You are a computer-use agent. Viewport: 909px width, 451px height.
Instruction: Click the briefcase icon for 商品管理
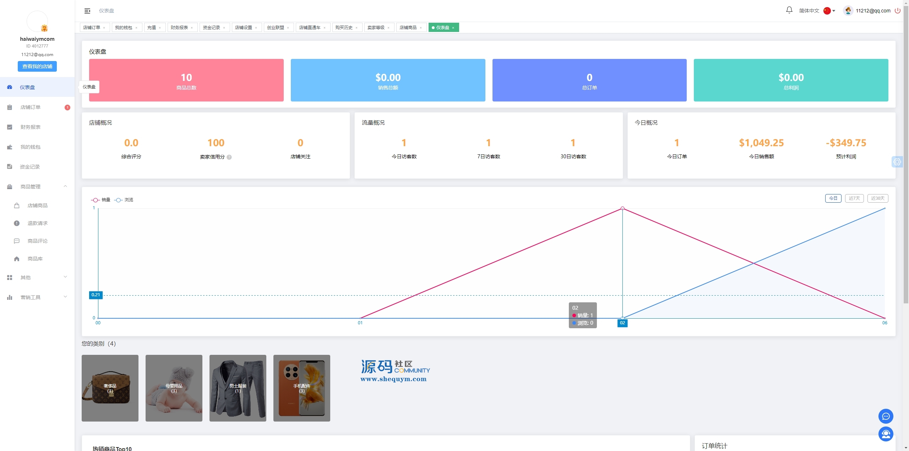[10, 187]
